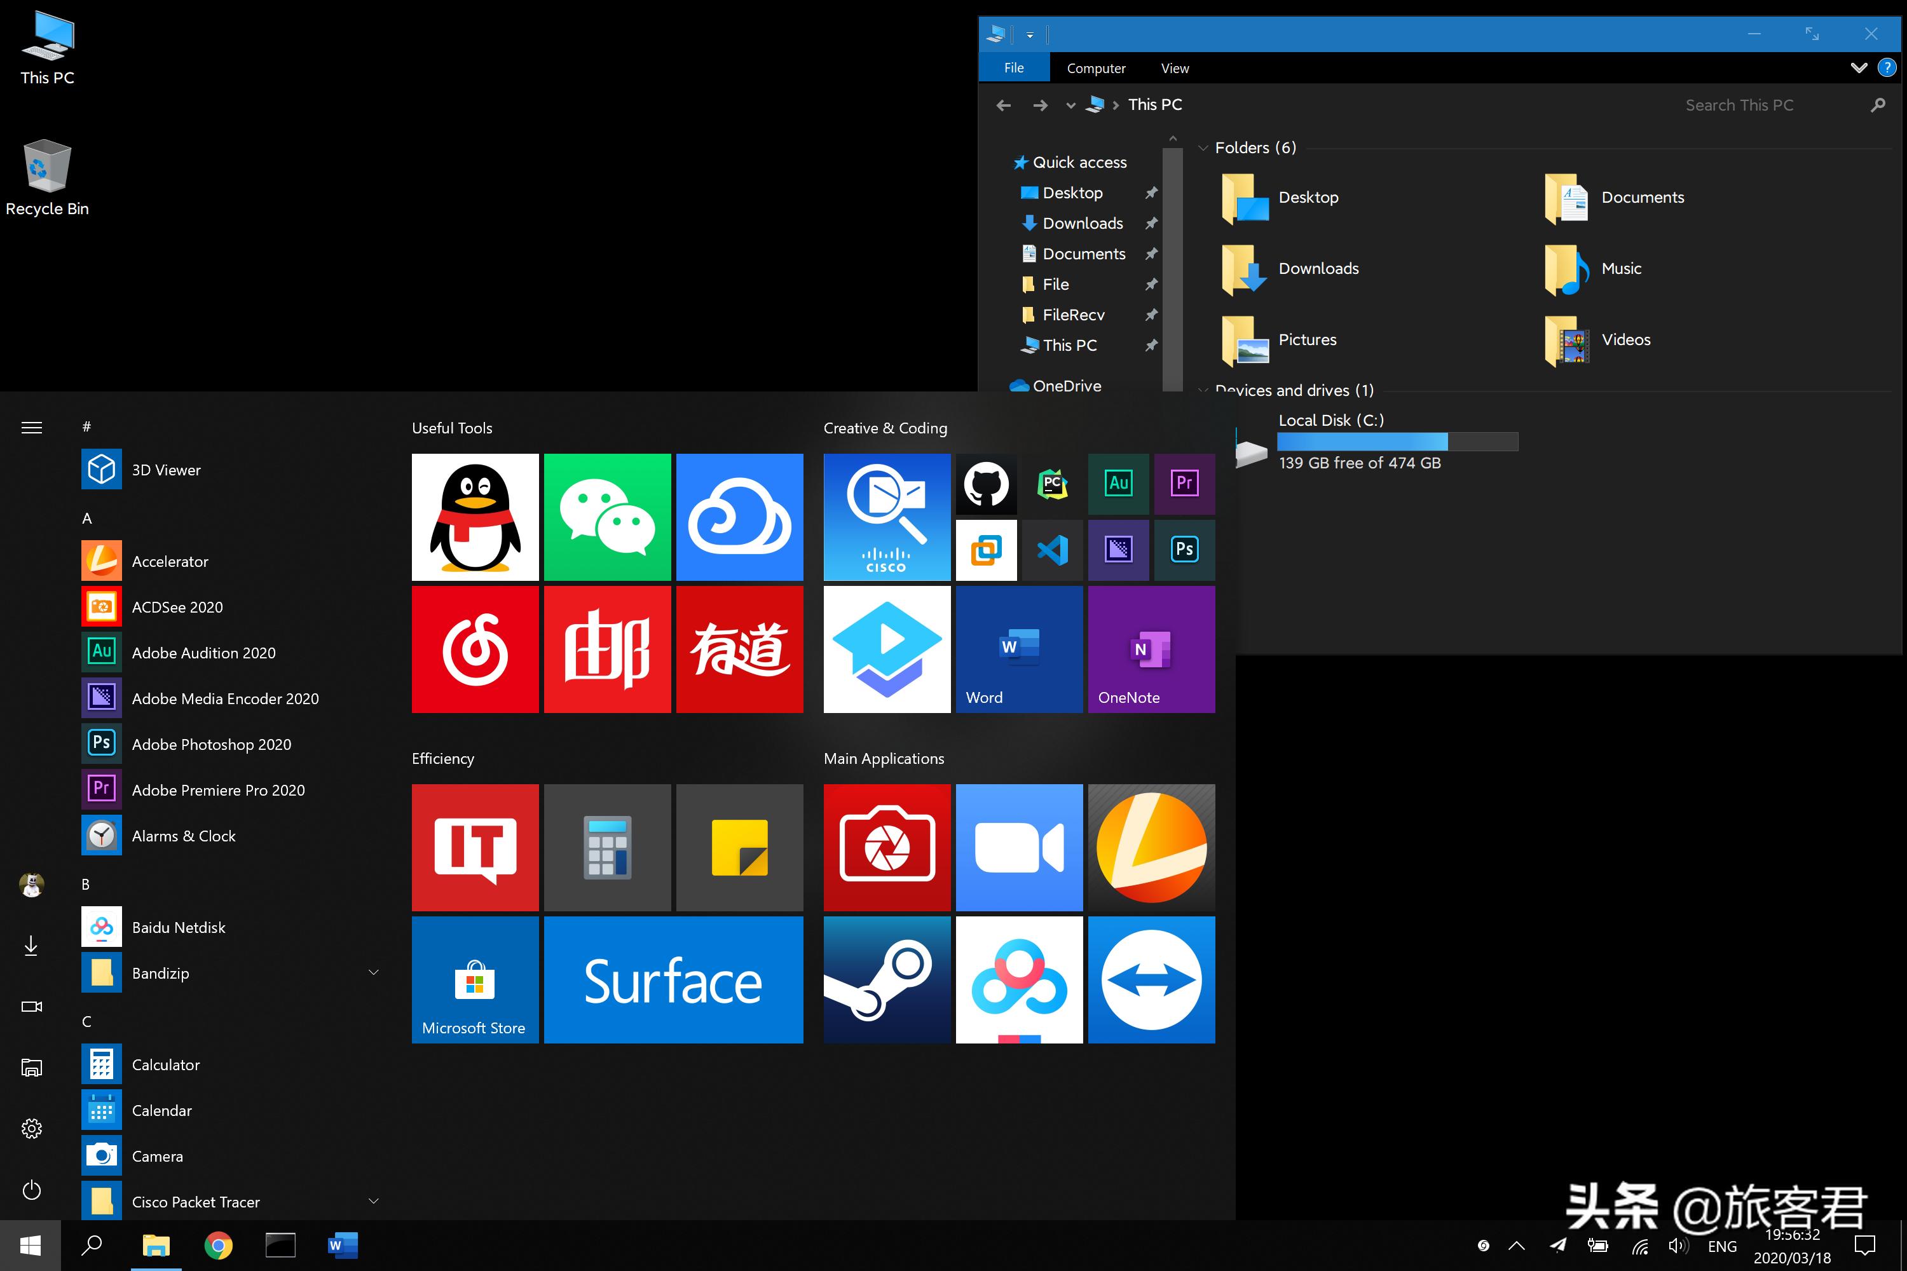The height and width of the screenshot is (1271, 1907).
Task: Unpin Downloads from Quick access
Action: point(1151,223)
